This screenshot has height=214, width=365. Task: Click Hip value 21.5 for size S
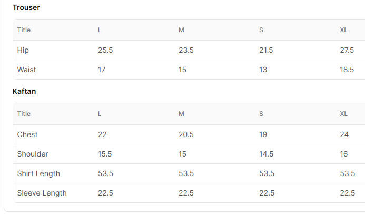click(x=266, y=50)
